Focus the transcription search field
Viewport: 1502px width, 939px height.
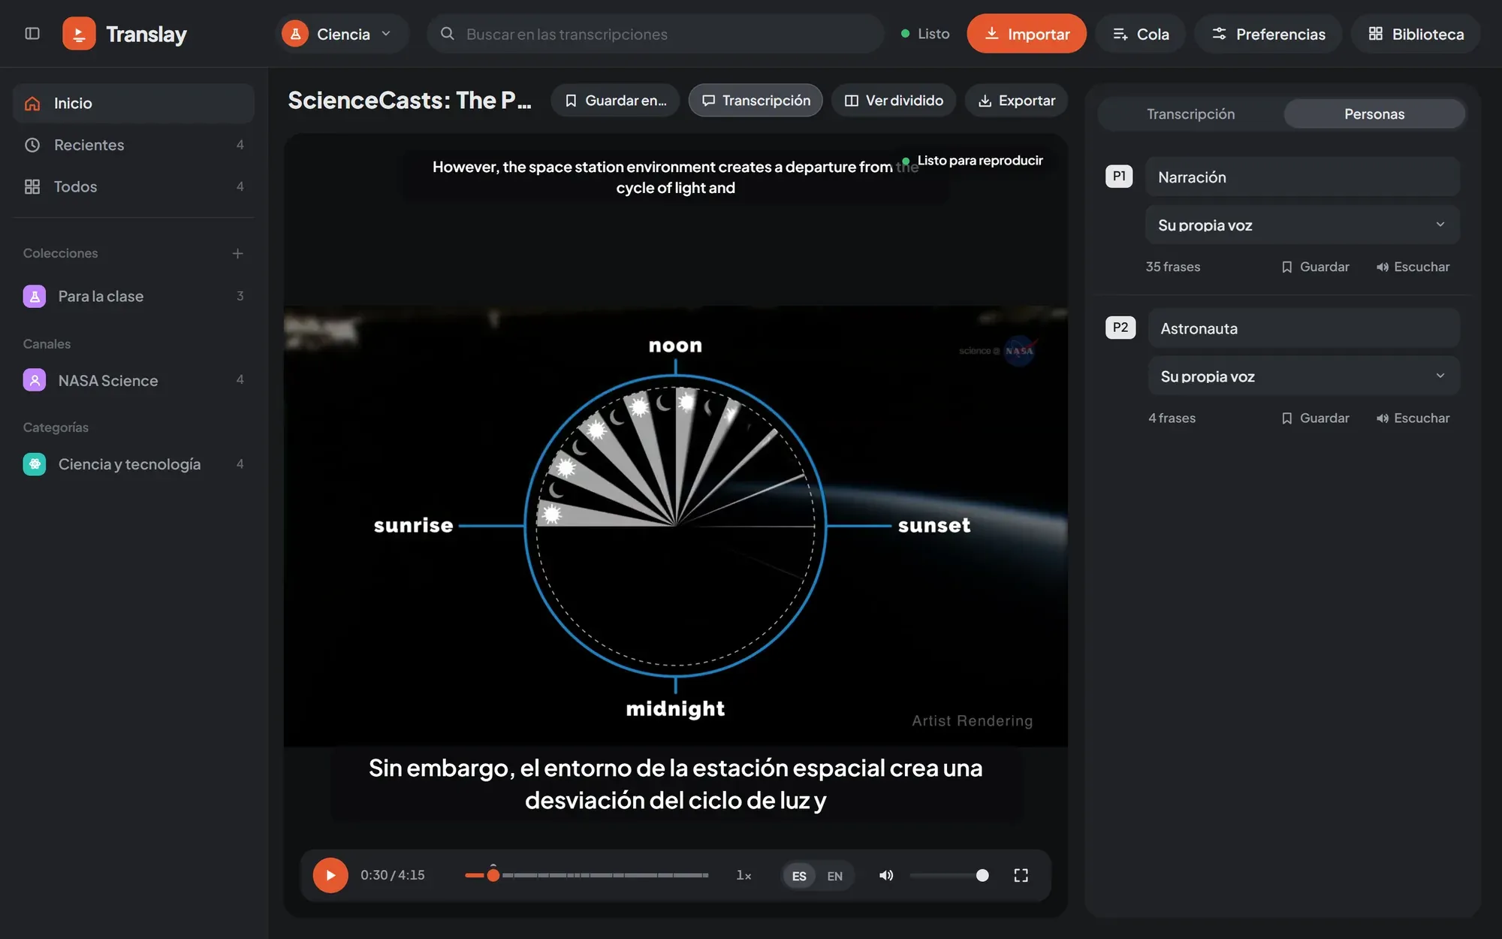pyautogui.click(x=656, y=34)
